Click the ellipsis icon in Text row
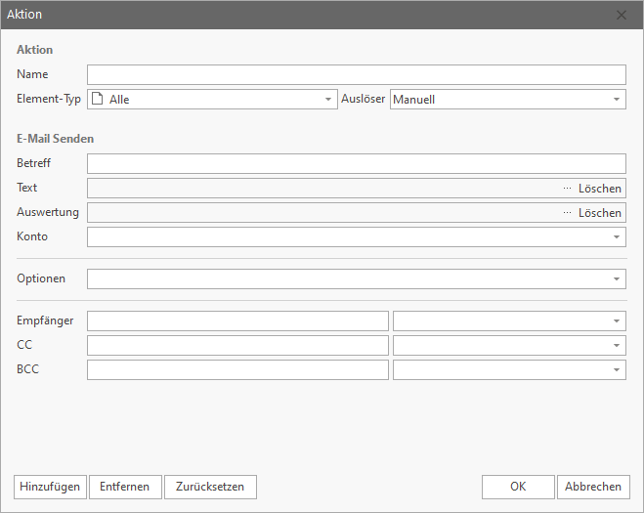 tap(567, 189)
